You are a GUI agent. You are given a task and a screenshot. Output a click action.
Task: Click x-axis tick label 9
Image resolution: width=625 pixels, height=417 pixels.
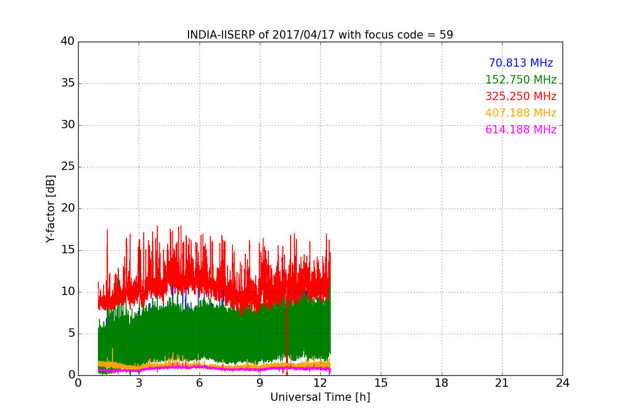(260, 383)
